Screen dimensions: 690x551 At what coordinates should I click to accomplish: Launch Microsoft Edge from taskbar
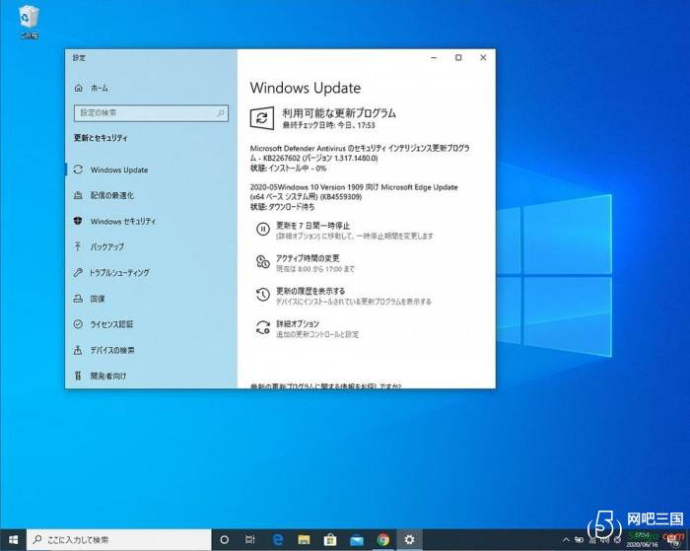tap(278, 539)
